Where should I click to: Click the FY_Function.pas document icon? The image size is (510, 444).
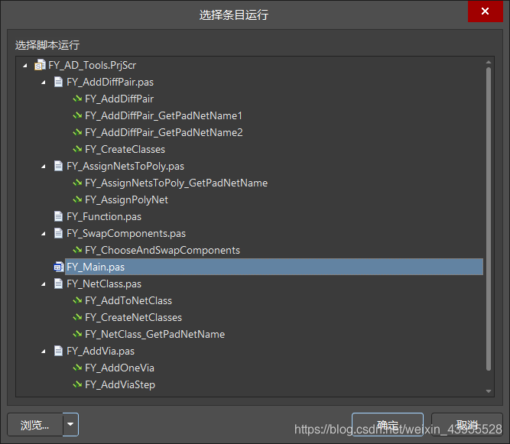pyautogui.click(x=58, y=217)
